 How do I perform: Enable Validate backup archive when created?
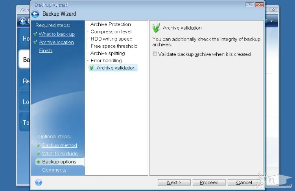(x=155, y=54)
